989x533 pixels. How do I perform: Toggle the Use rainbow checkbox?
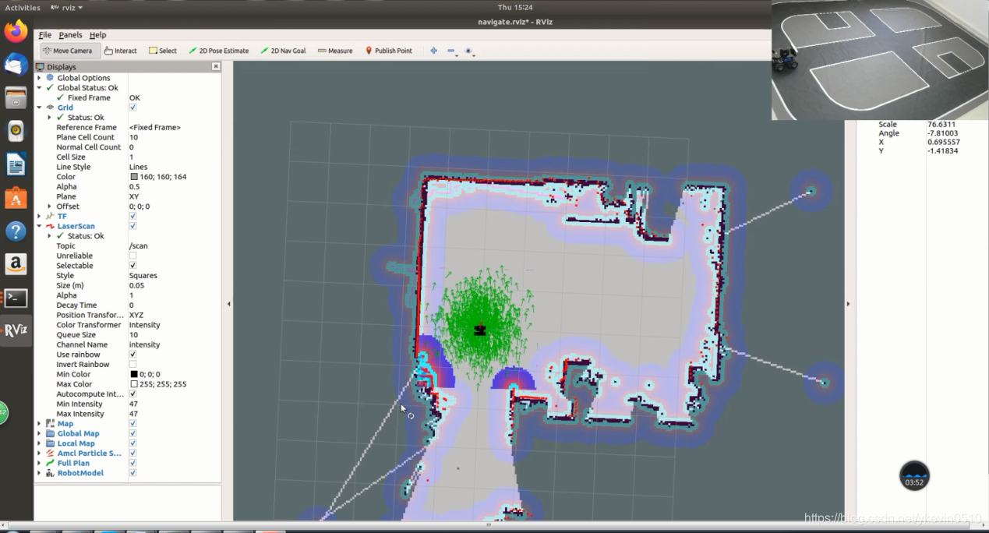click(x=132, y=355)
